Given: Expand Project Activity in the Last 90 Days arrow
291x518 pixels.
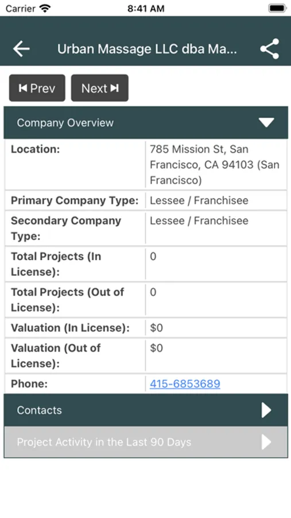Looking at the screenshot, I should 266,442.
